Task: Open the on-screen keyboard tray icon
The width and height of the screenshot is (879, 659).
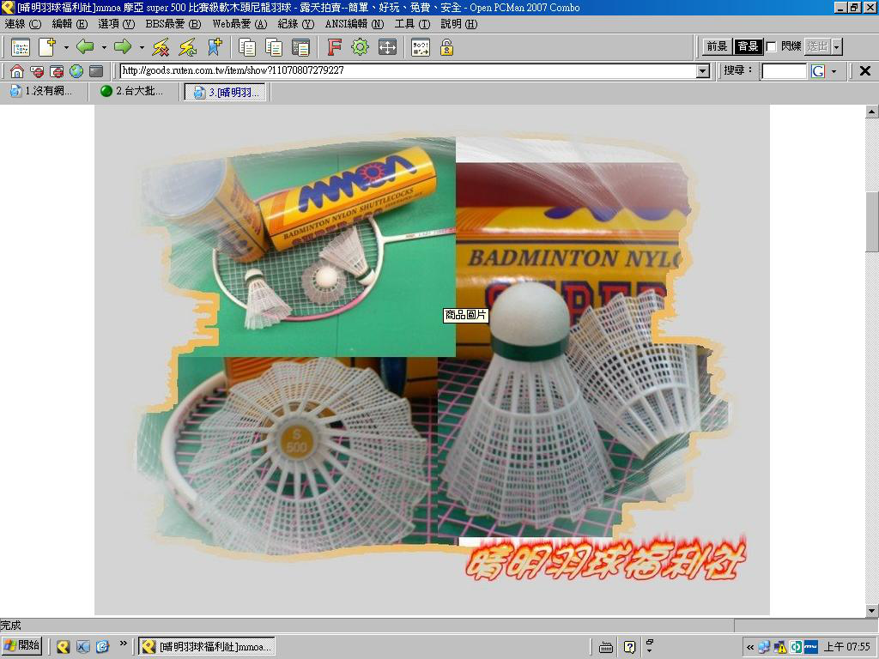Action: [606, 647]
